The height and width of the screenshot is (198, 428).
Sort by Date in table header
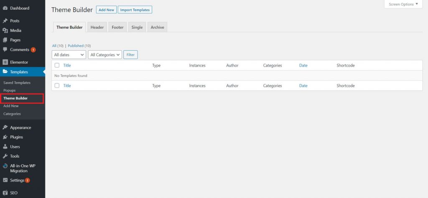[x=303, y=66]
